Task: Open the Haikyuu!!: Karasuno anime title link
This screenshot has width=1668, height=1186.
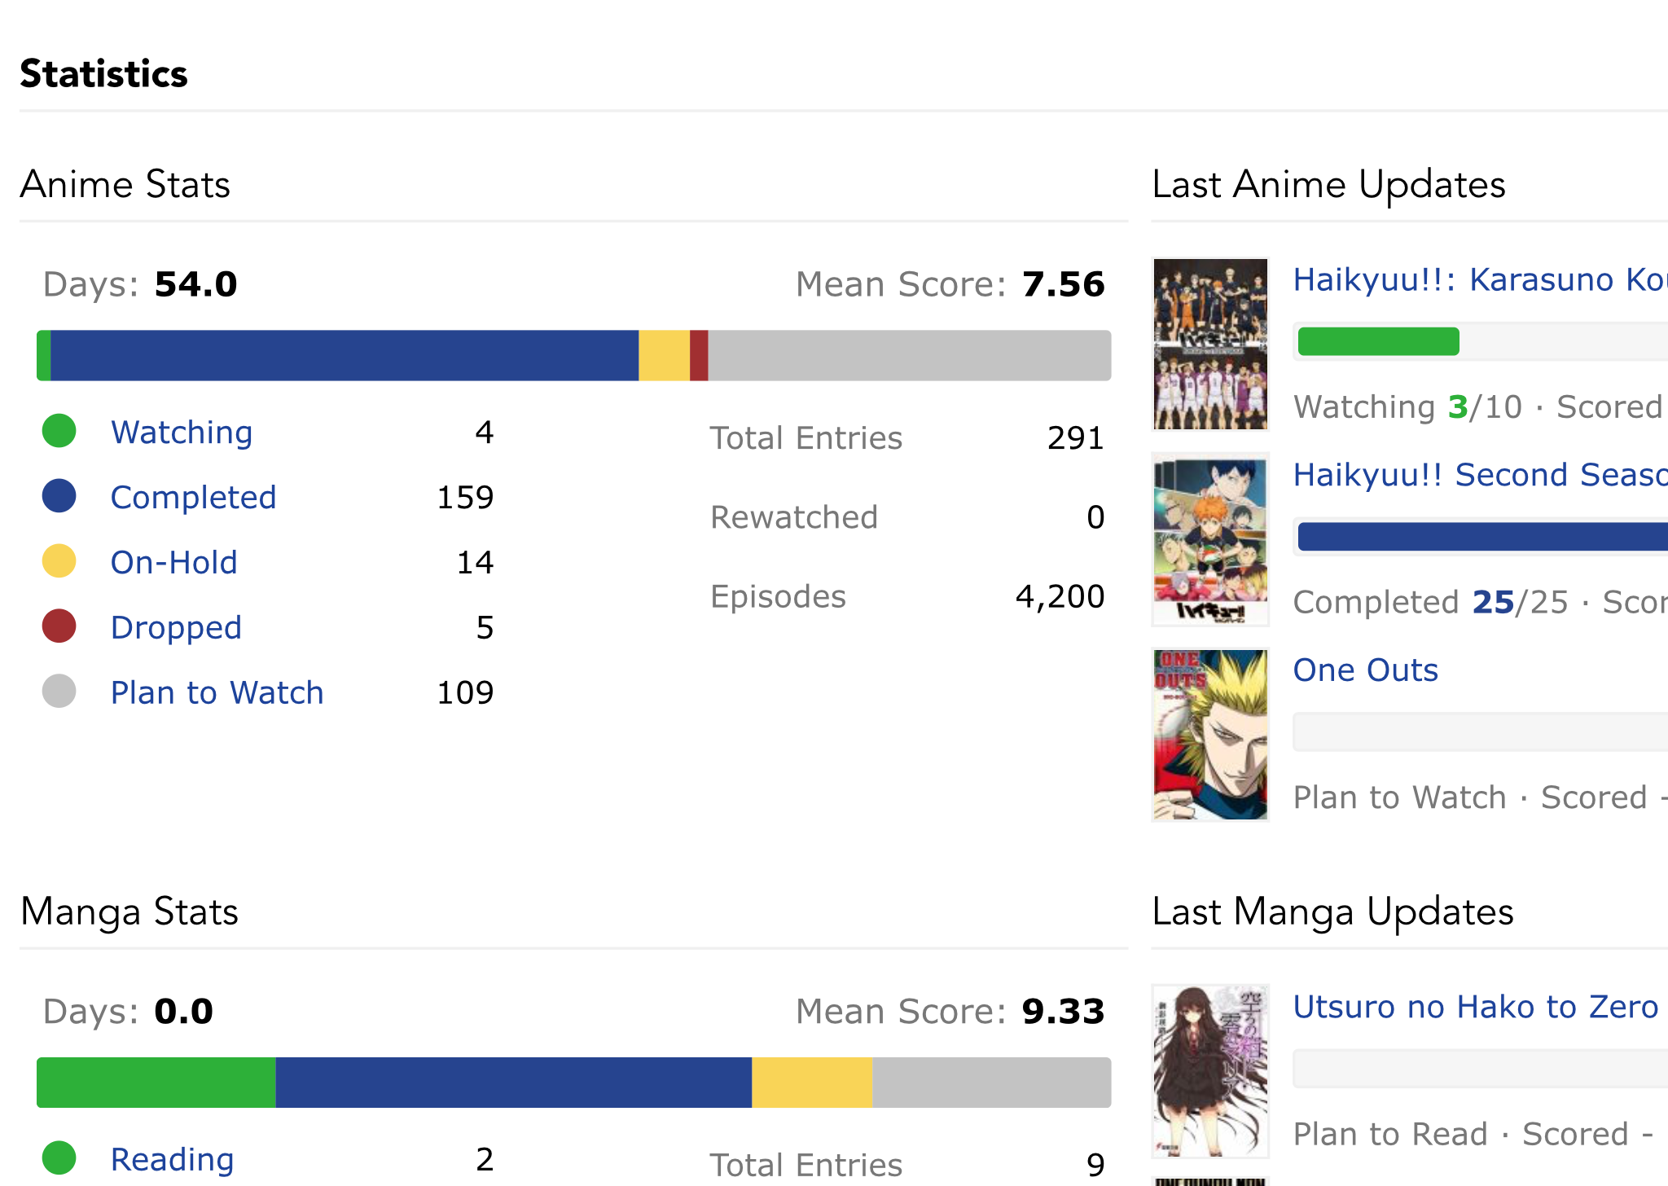Action: (1479, 279)
